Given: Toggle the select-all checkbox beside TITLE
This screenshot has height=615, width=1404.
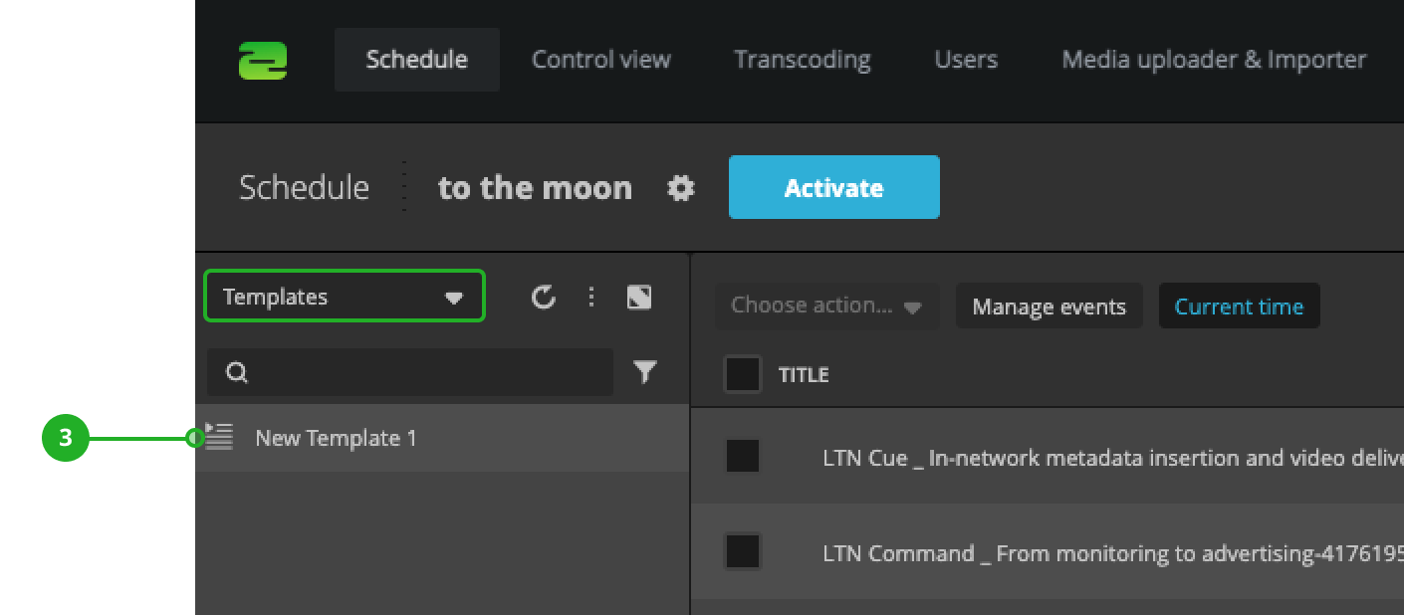Looking at the screenshot, I should (742, 374).
